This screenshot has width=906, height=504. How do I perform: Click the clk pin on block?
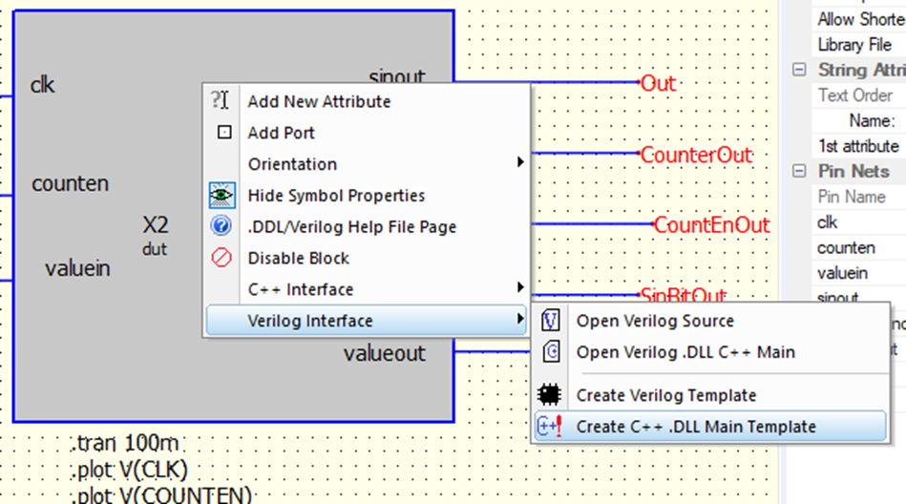click(x=42, y=85)
